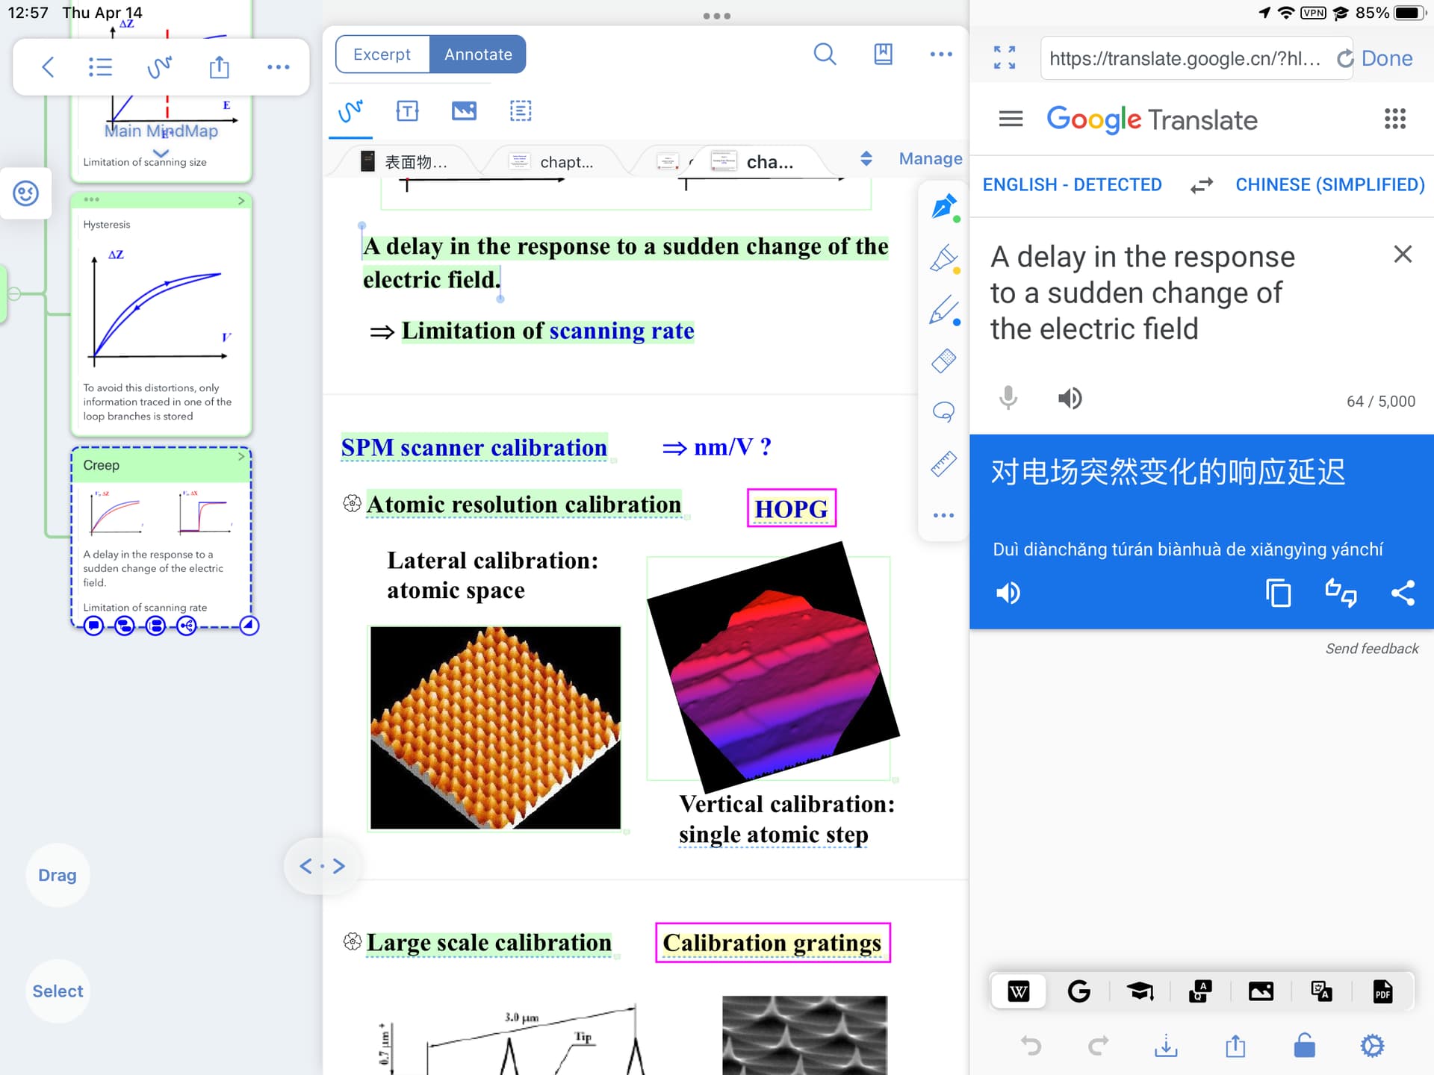Viewport: 1434px width, 1075px height.
Task: Tap the smiley face sidebar icon
Action: (25, 193)
